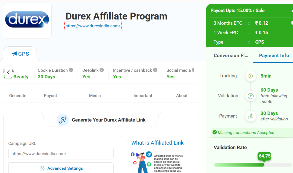Open the About section tab

point(182,96)
